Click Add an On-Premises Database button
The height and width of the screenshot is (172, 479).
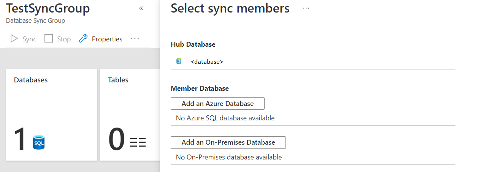pos(228,142)
